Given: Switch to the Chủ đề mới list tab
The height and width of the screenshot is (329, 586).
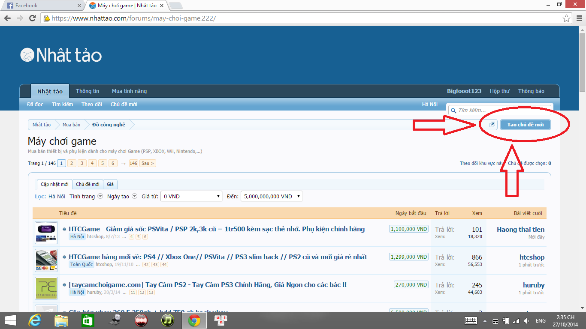Looking at the screenshot, I should coord(88,184).
